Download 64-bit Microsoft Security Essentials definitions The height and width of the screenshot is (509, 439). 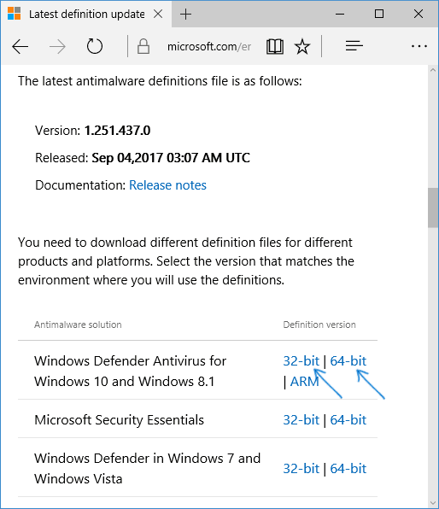tap(348, 419)
